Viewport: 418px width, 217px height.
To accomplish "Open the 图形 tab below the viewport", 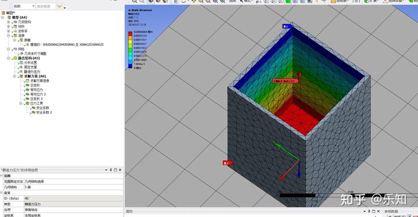I will (129, 211).
